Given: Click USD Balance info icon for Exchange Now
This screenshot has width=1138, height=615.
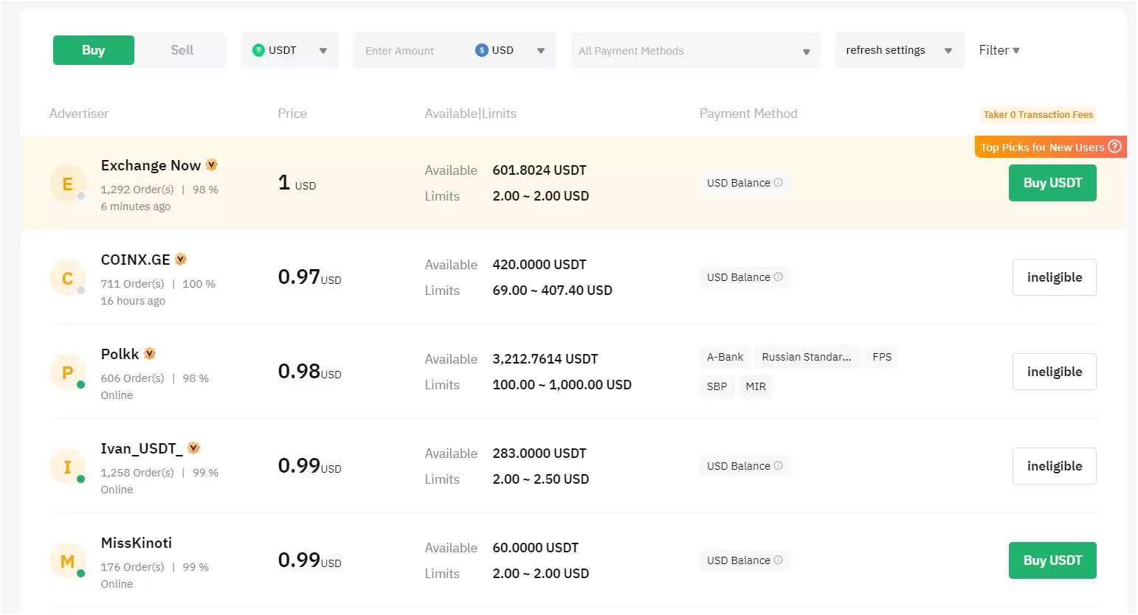Looking at the screenshot, I should click(778, 182).
